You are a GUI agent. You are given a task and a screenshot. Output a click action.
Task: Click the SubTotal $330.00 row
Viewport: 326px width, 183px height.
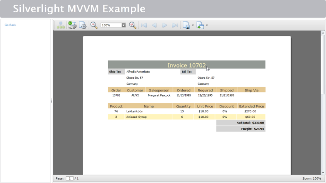tap(241, 123)
